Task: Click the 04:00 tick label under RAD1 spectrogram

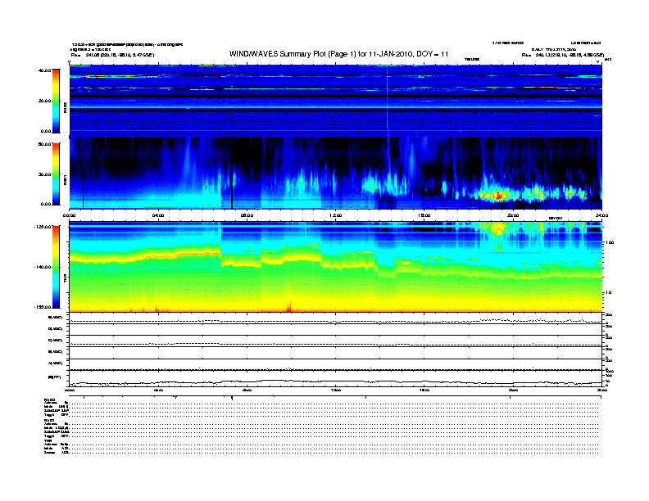Action: pos(158,215)
